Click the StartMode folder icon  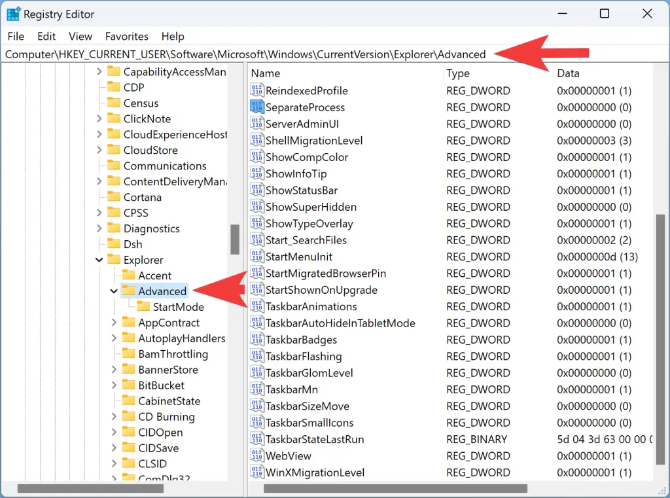(x=143, y=306)
